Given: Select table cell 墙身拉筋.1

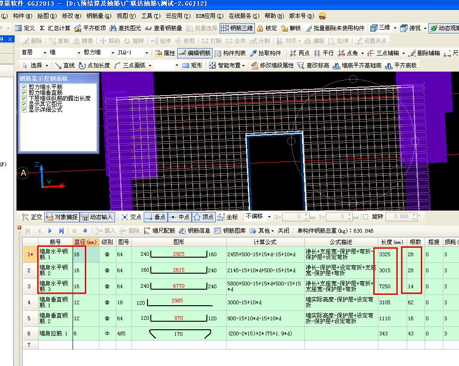Looking at the screenshot, I should 55,333.
